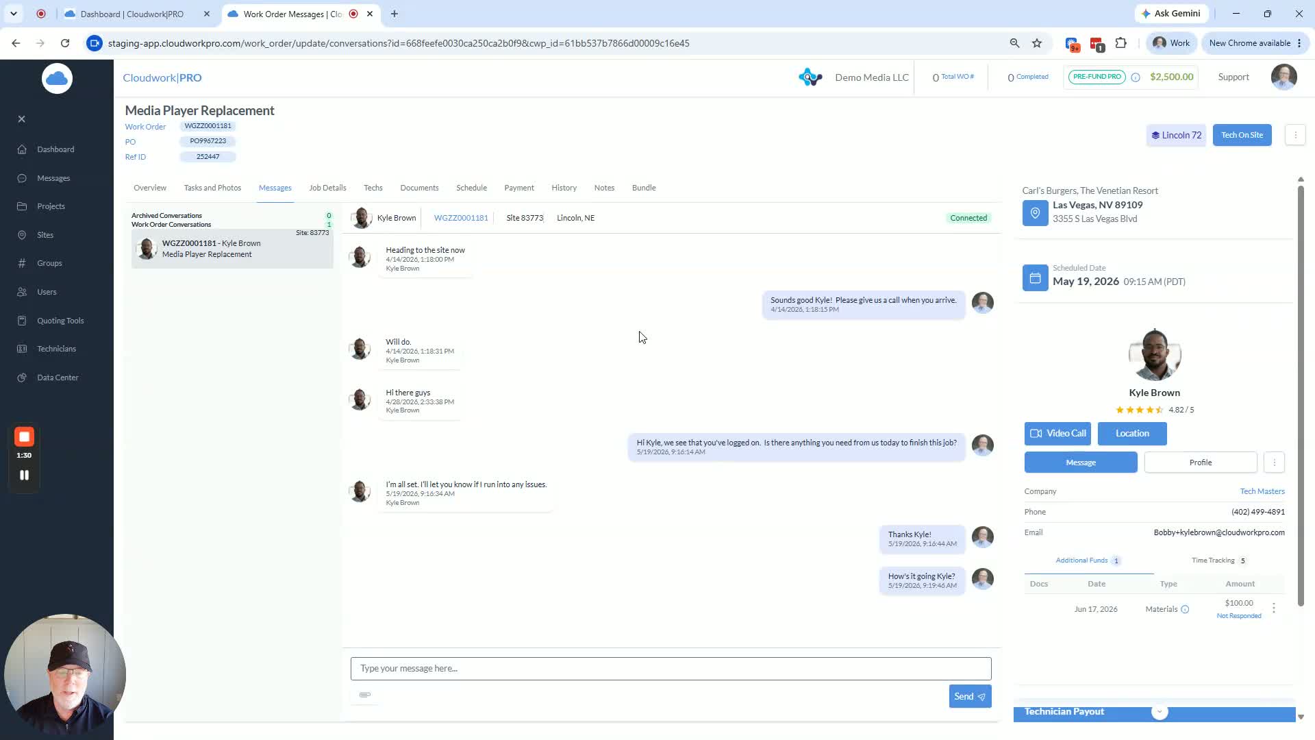Click the Tech On Site button
The height and width of the screenshot is (740, 1315).
click(1242, 135)
